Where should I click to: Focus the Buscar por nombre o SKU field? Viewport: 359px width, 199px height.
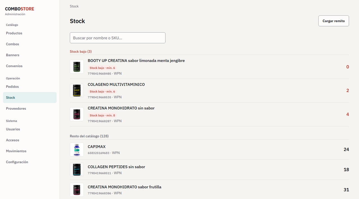pyautogui.click(x=118, y=38)
